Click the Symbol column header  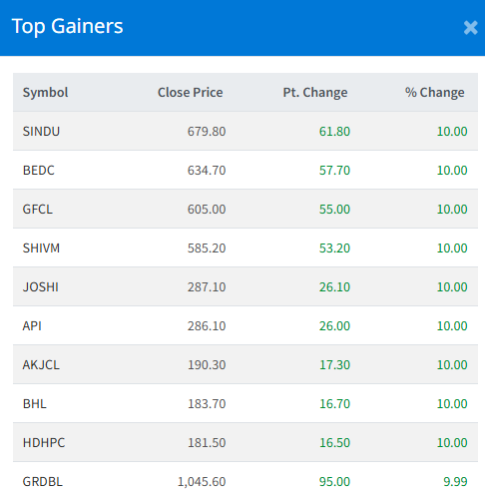tap(45, 92)
